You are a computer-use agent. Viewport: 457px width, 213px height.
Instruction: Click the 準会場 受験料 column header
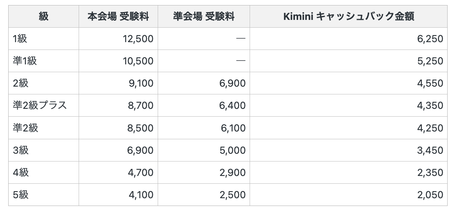click(x=203, y=16)
